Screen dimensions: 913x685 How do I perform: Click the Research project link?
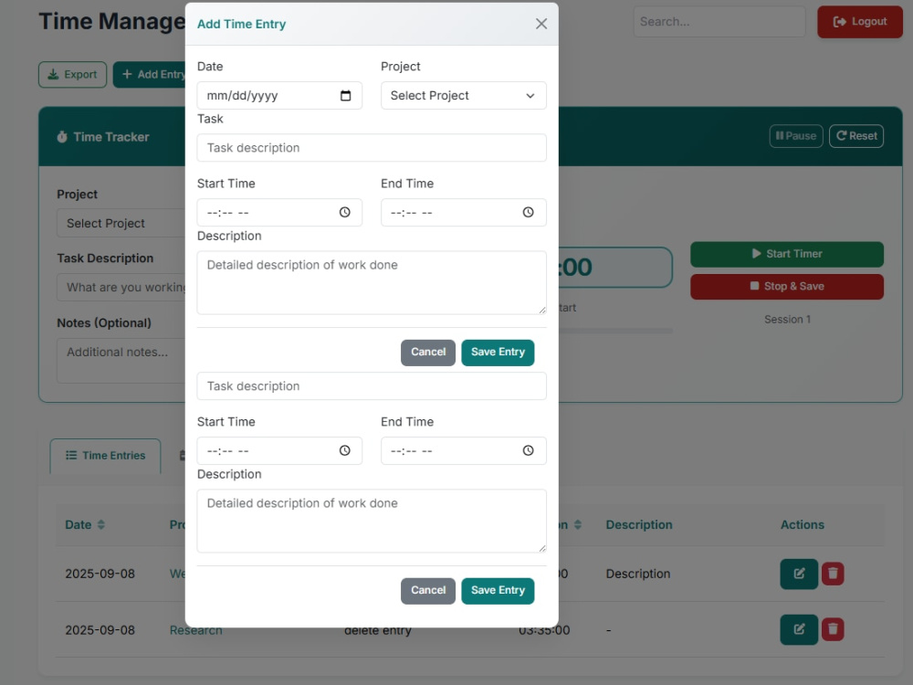195,630
